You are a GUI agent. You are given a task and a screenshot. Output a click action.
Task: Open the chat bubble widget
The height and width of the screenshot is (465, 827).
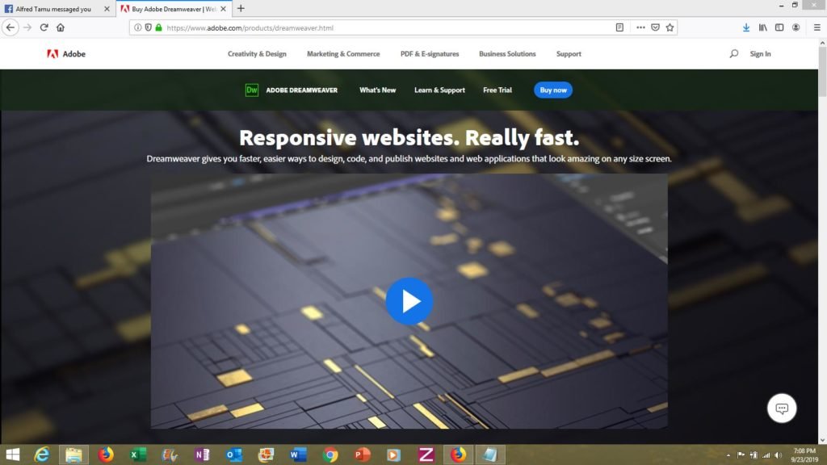coord(782,408)
